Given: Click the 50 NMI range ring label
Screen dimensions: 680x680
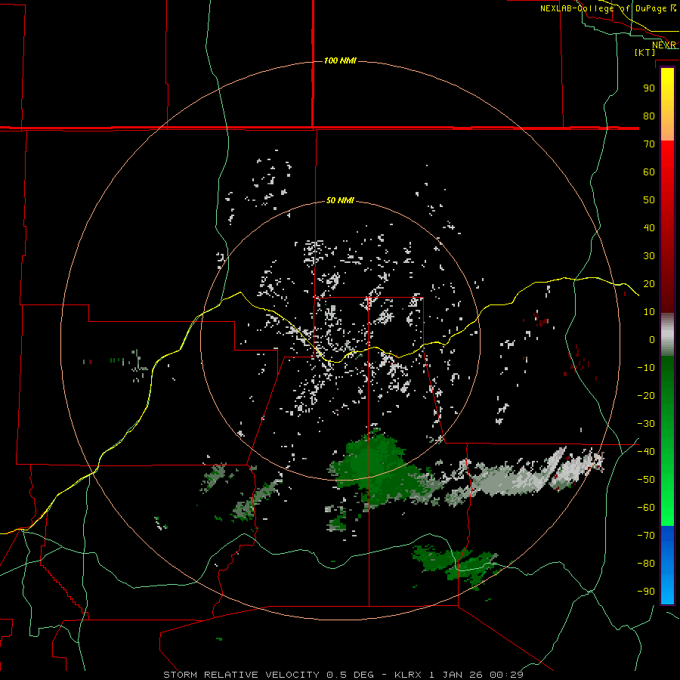Looking at the screenshot, I should (340, 200).
